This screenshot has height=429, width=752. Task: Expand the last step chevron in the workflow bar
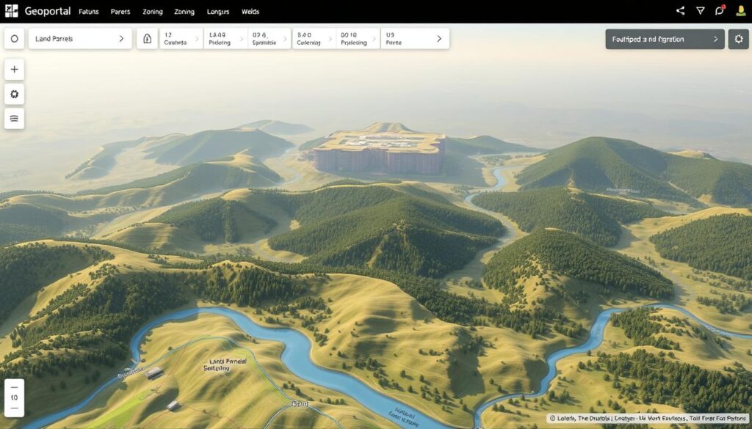tap(439, 39)
